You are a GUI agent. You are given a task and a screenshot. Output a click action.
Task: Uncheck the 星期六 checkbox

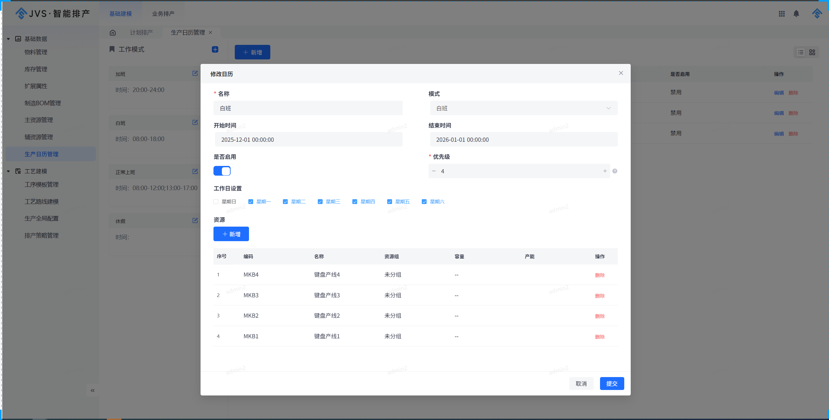[x=424, y=202]
